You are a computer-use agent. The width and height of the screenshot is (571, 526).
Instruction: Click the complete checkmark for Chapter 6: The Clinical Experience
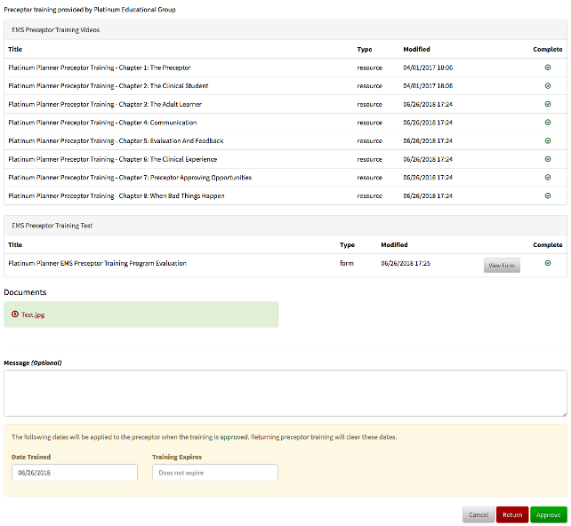point(548,159)
